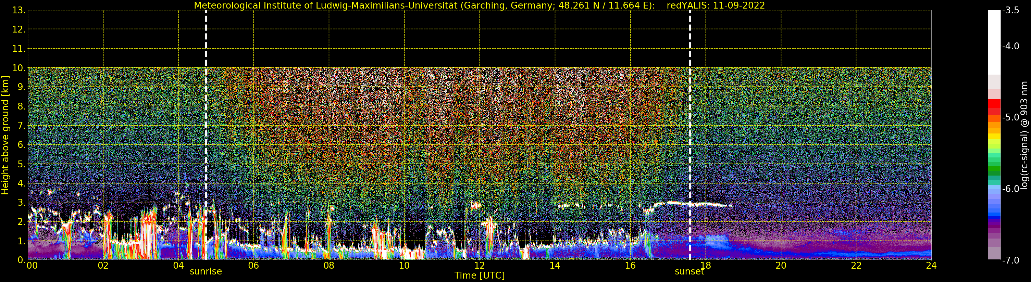Click the sunset dashed vertical marker line
The width and height of the screenshot is (1031, 282).
(x=690, y=135)
